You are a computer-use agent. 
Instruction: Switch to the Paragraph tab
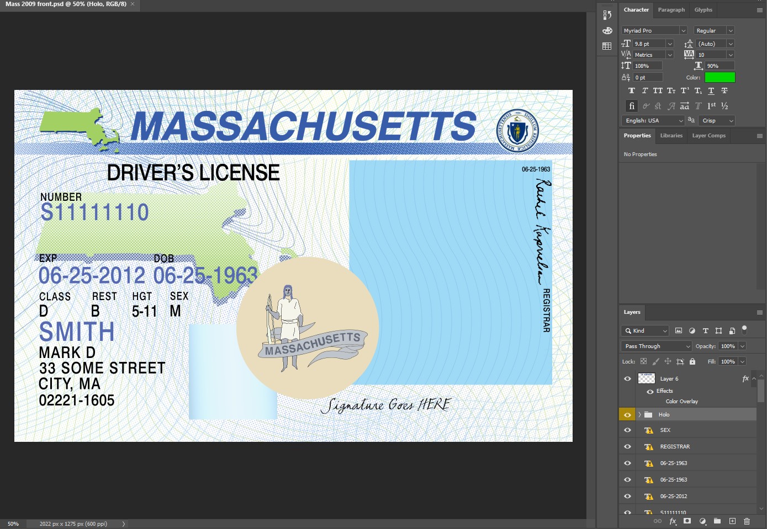(671, 10)
